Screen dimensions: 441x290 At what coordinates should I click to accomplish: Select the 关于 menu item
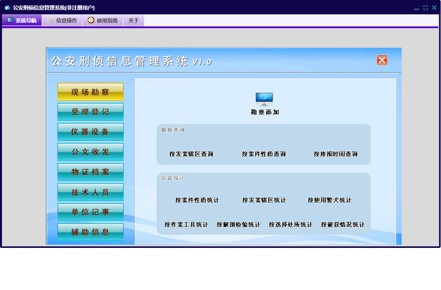coord(134,20)
